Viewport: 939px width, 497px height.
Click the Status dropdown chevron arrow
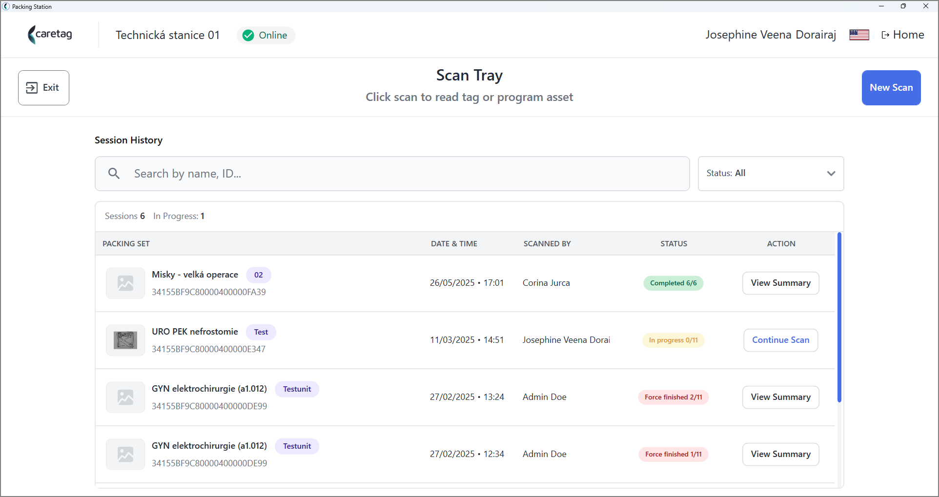point(831,174)
